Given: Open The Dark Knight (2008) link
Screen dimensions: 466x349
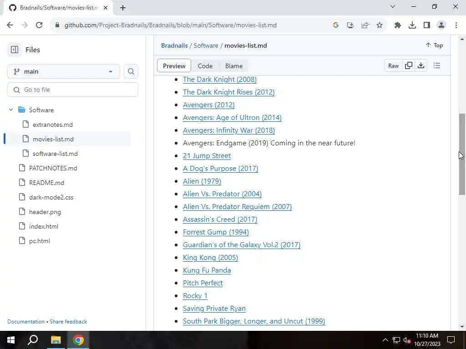Looking at the screenshot, I should (x=220, y=79).
